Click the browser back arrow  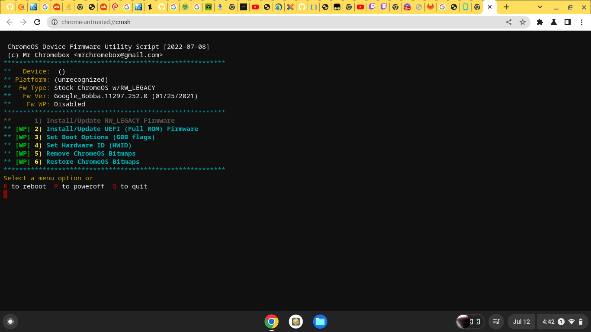point(10,22)
